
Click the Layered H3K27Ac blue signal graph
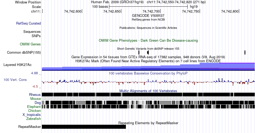pos(148,67)
